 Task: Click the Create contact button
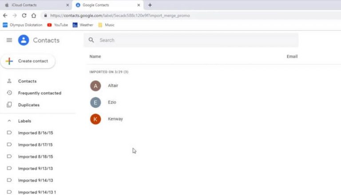[28, 61]
